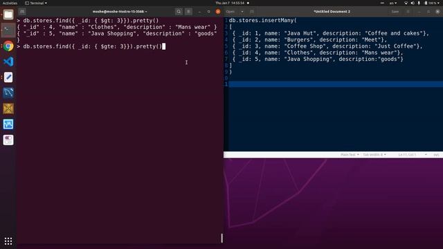Open the terminal hamburger menu
The image size is (443, 249).
[188, 12]
